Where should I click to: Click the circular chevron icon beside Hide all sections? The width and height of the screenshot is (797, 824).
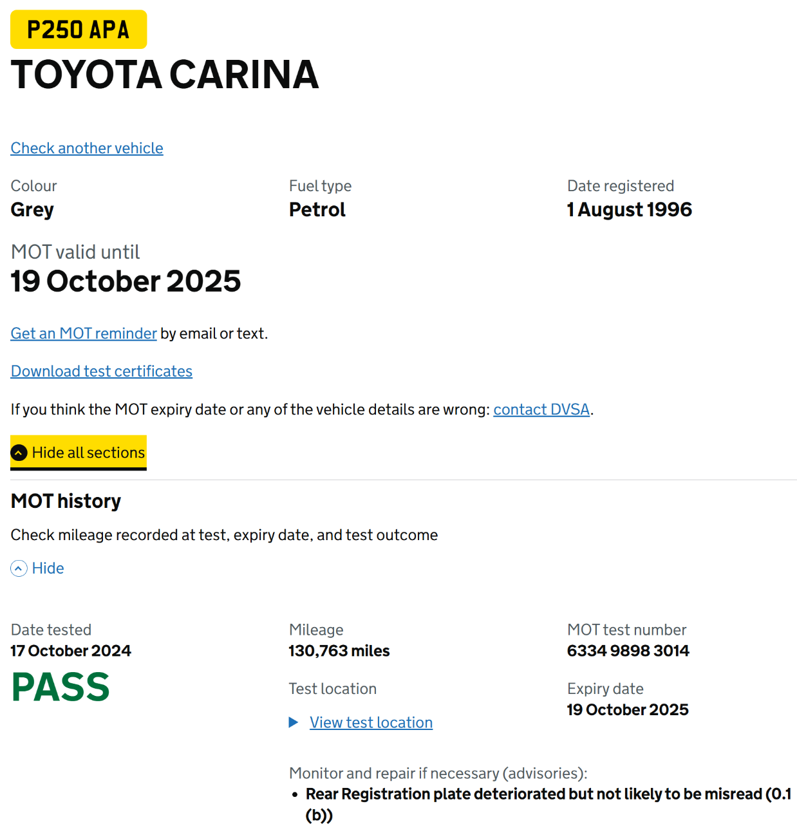point(19,453)
